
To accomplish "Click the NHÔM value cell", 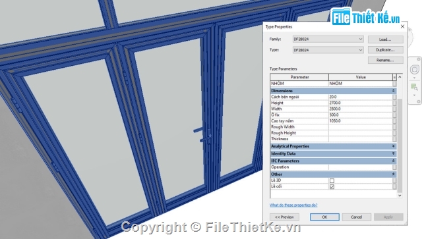I will point(361,84).
